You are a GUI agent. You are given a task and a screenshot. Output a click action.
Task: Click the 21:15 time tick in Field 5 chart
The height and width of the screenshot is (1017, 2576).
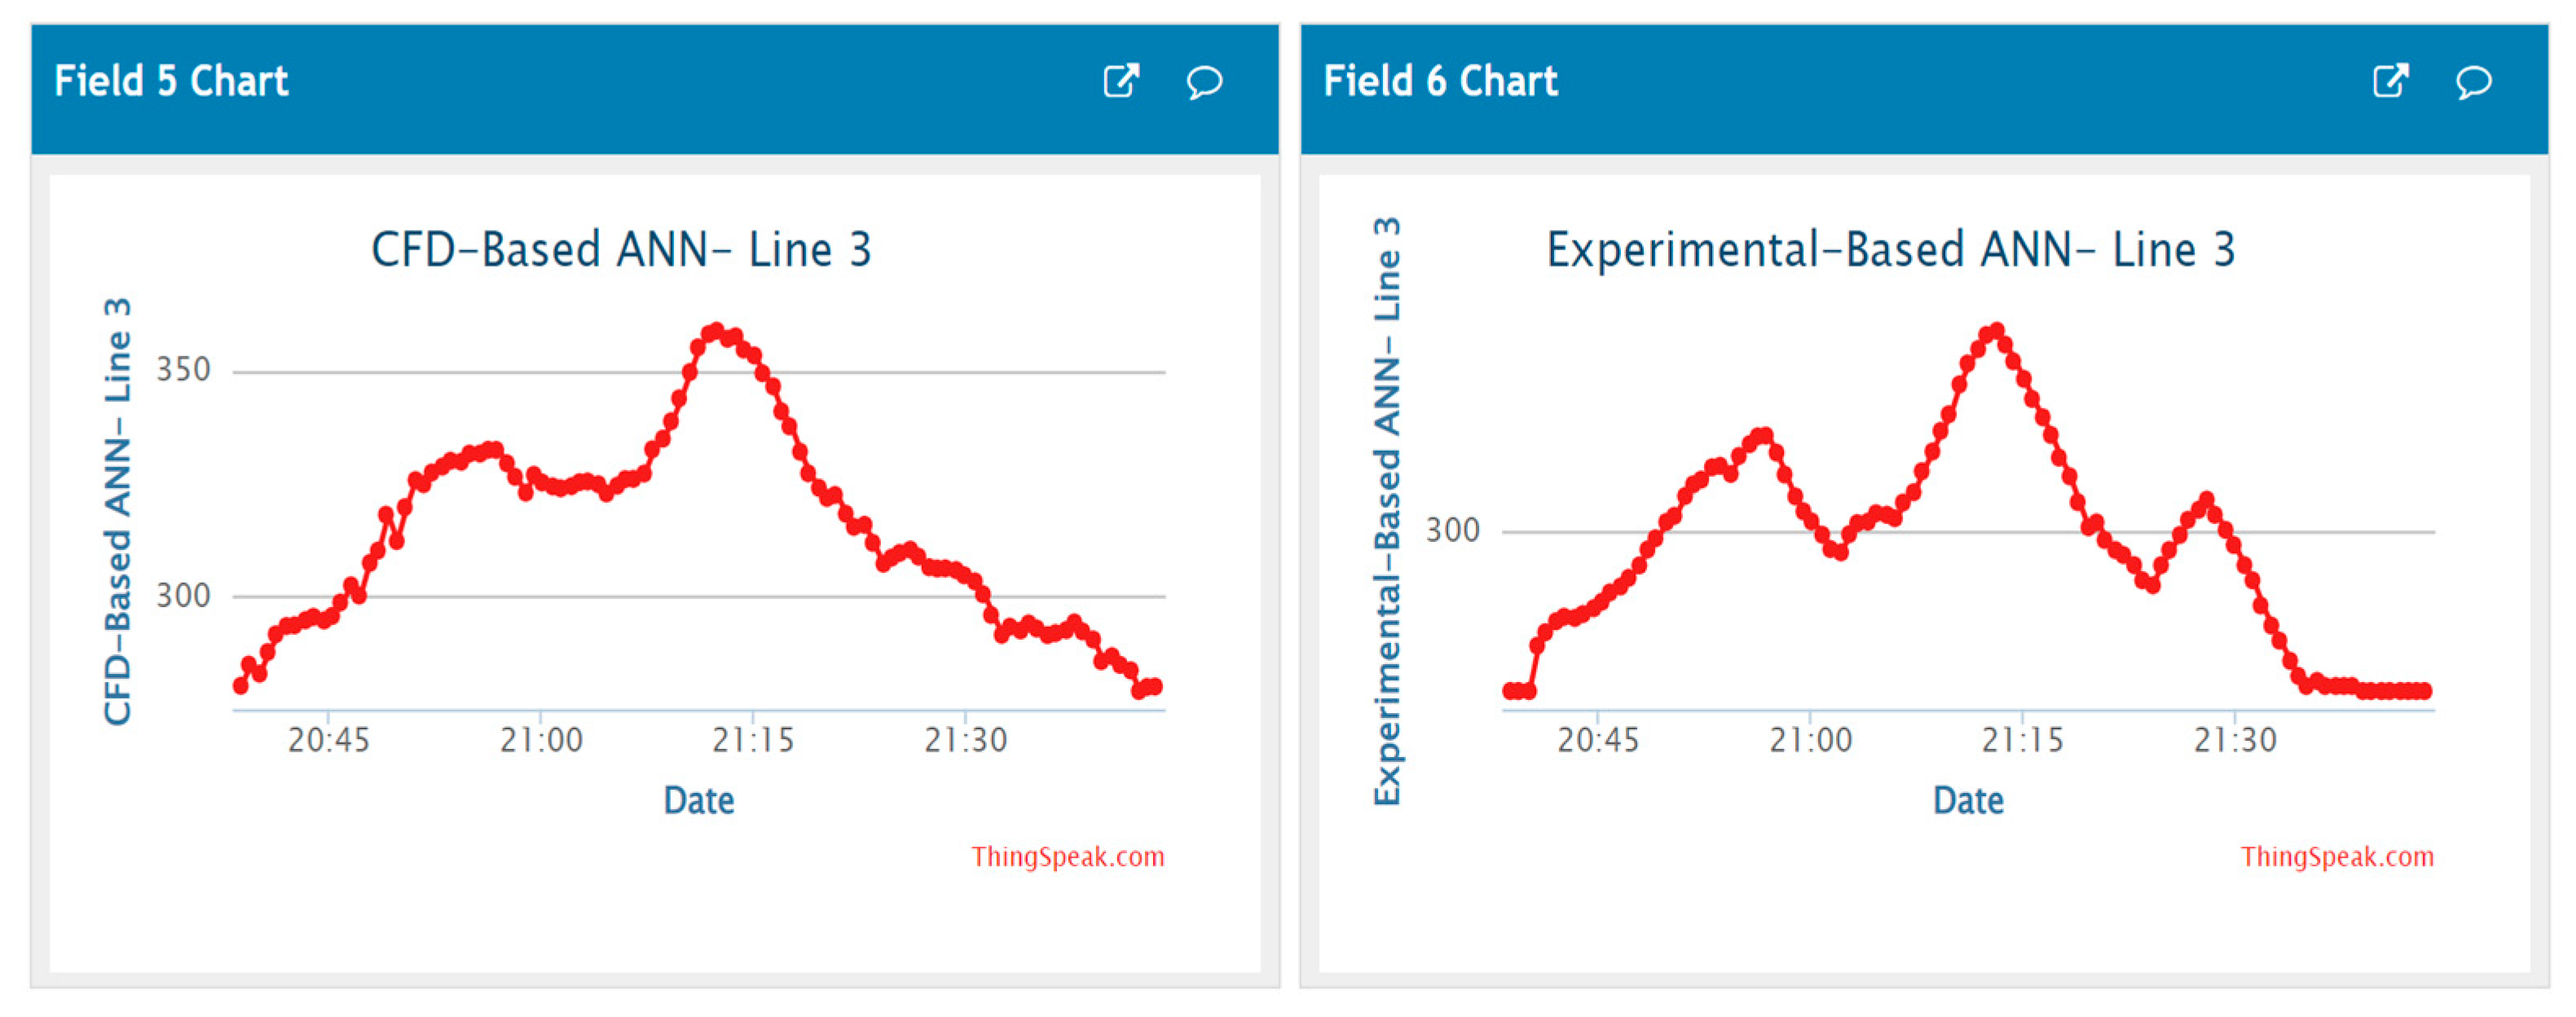(x=753, y=741)
